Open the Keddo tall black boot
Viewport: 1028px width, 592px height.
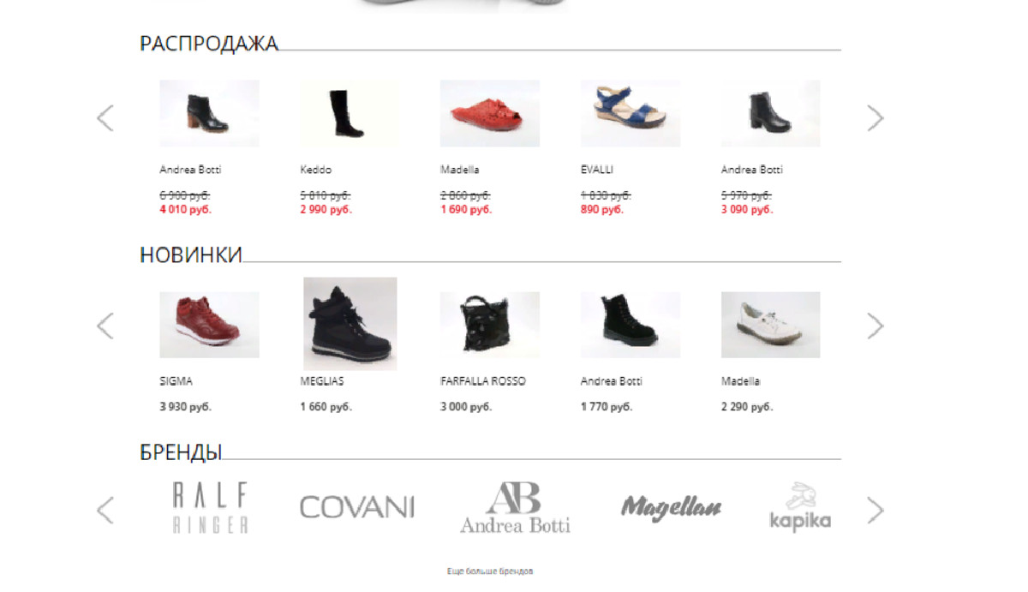pyautogui.click(x=350, y=113)
